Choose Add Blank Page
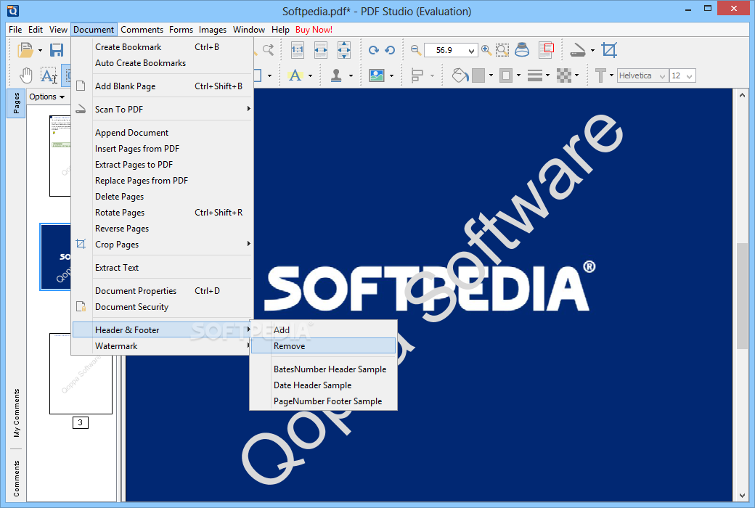 (163, 86)
